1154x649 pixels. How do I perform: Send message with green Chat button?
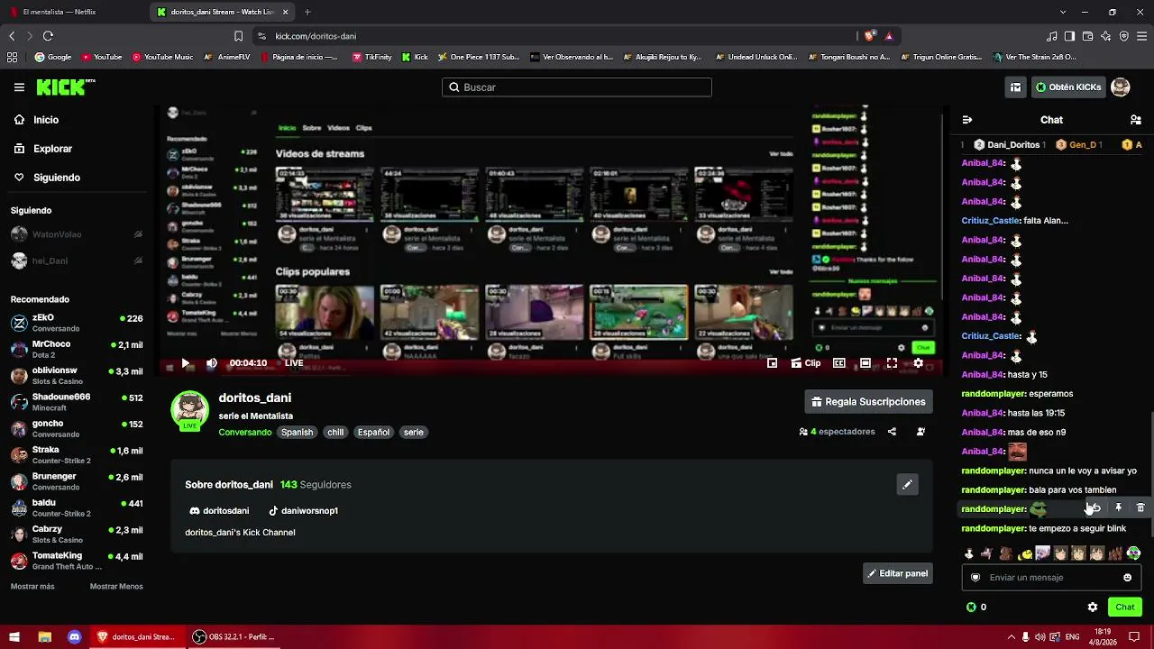pos(1125,608)
